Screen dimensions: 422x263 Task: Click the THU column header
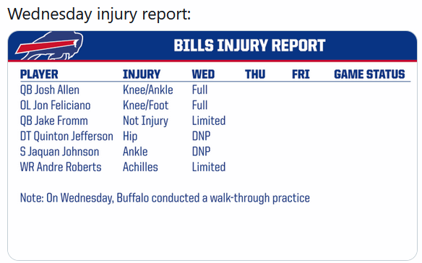(255, 74)
